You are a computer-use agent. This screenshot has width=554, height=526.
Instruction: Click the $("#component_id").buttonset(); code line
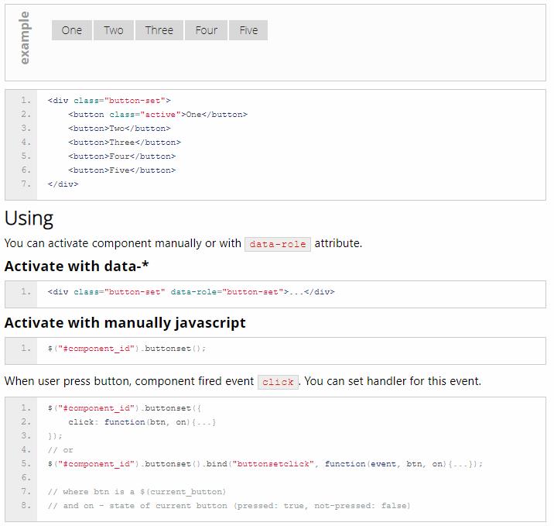[x=127, y=349]
